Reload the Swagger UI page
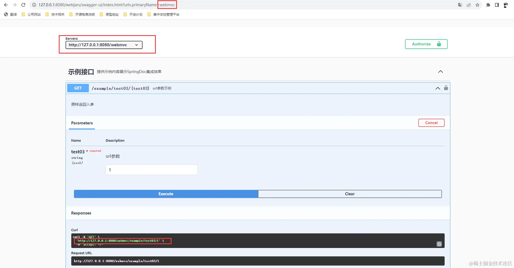This screenshot has width=514, height=268. pos(23,5)
